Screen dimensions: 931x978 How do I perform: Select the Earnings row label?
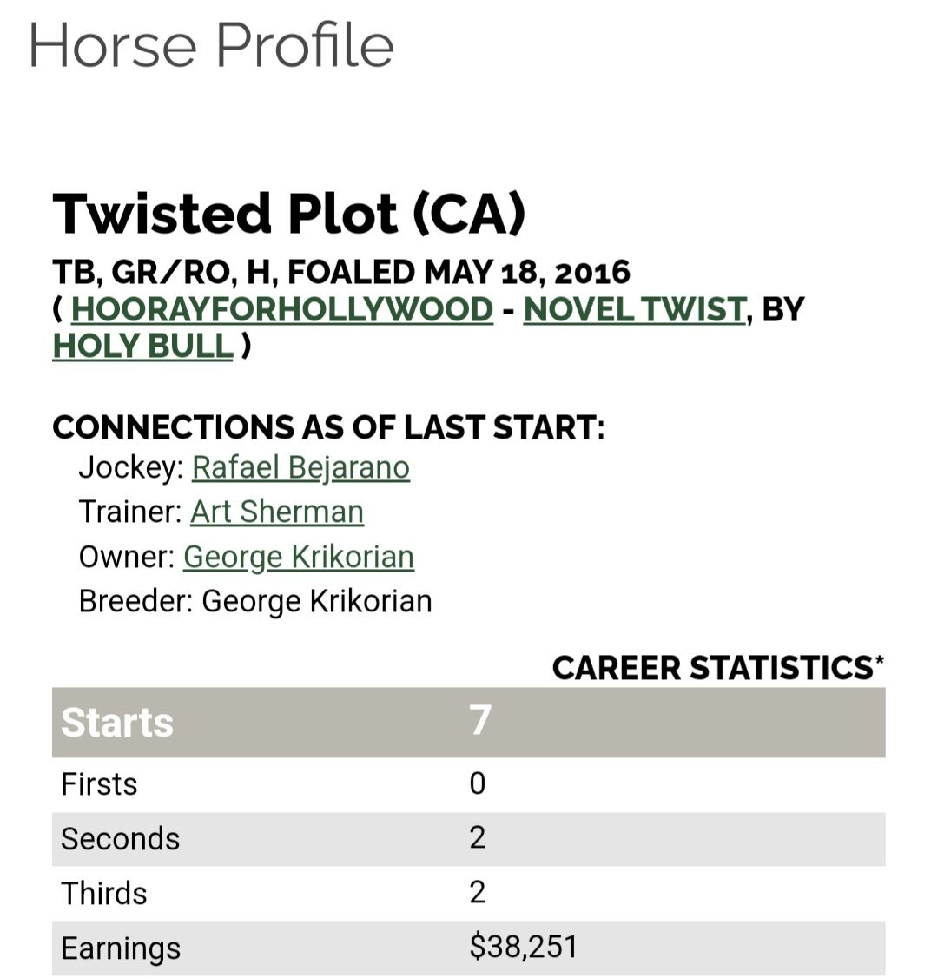pos(121,948)
